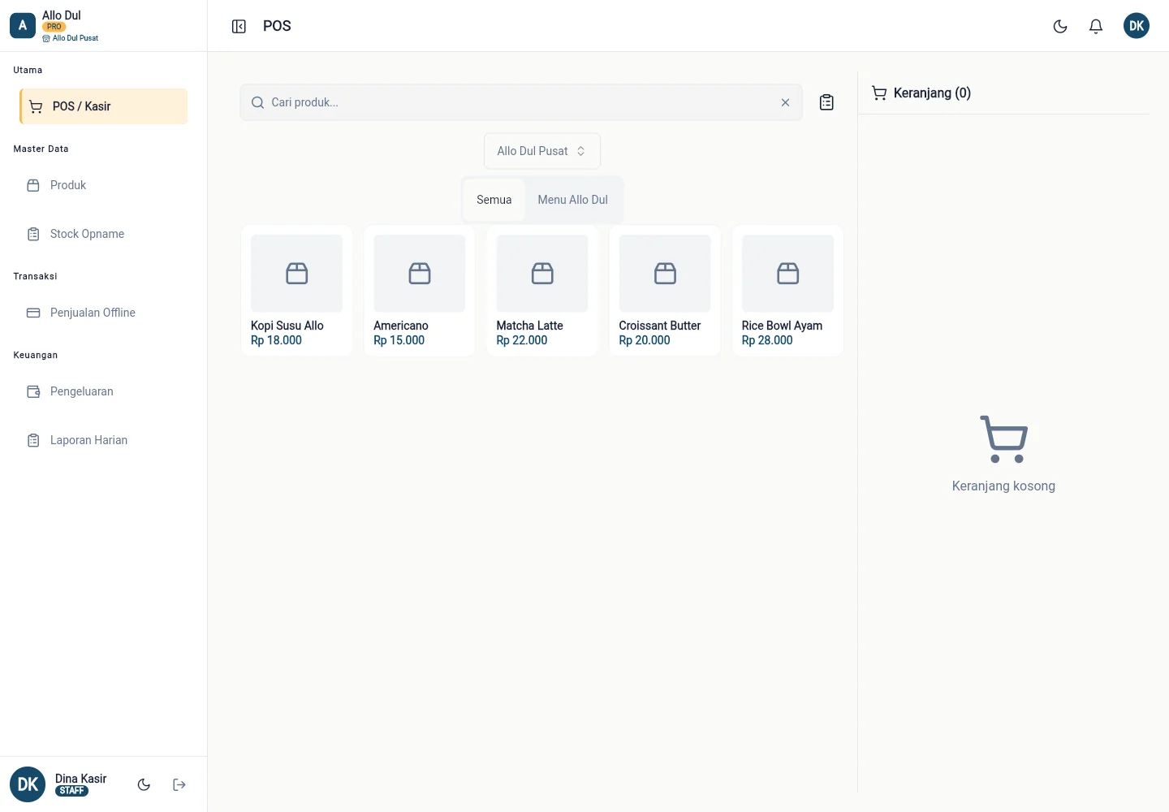Add Kopi Susu Allo to cart
This screenshot has height=812, width=1169.
296,291
